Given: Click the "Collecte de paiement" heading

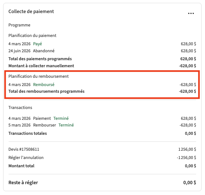Looking at the screenshot, I should (31, 11).
